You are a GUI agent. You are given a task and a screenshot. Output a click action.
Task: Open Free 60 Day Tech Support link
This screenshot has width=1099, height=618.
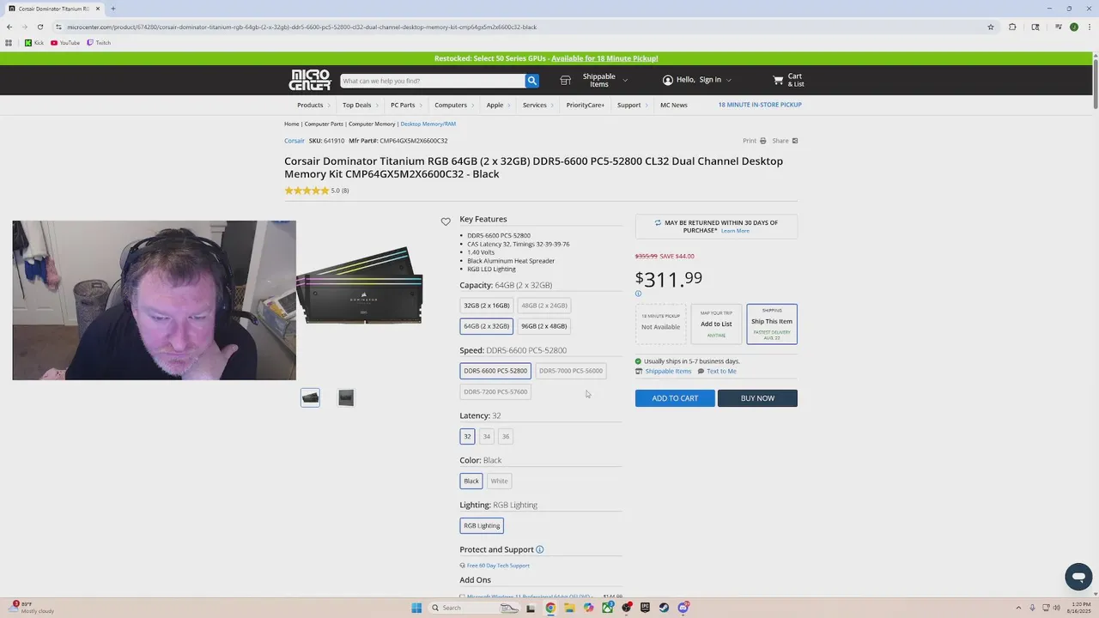498,566
